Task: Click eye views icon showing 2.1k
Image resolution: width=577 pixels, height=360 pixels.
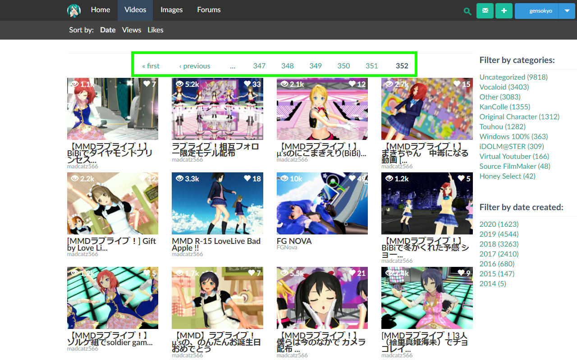Action: coord(284,84)
